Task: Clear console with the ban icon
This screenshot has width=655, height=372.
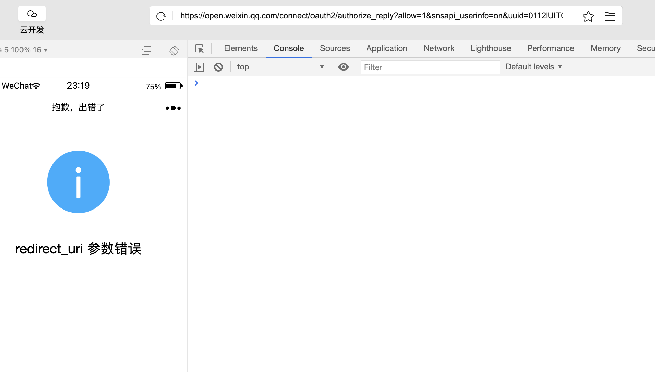Action: click(x=218, y=67)
